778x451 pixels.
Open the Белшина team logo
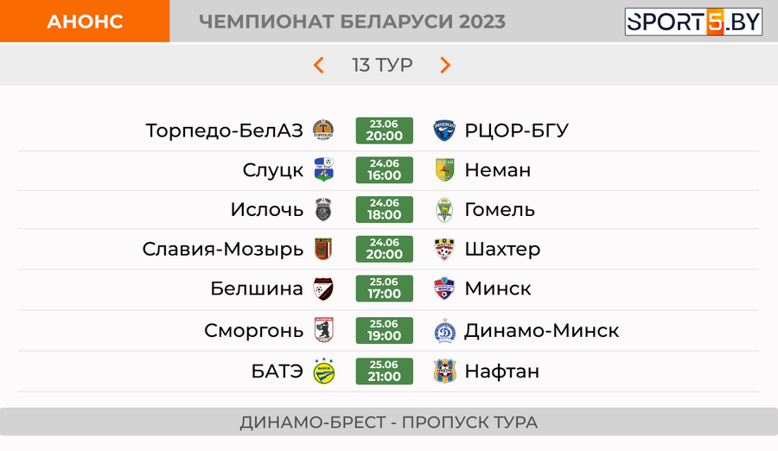323,289
